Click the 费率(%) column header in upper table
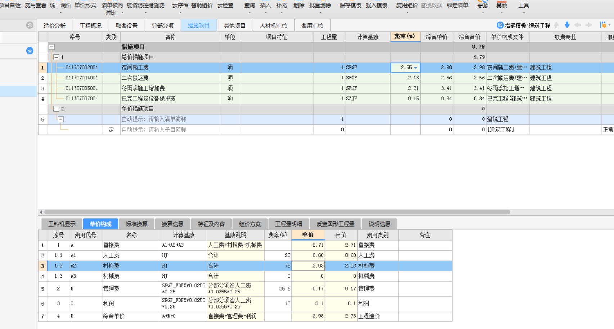614x329 pixels. click(x=405, y=37)
